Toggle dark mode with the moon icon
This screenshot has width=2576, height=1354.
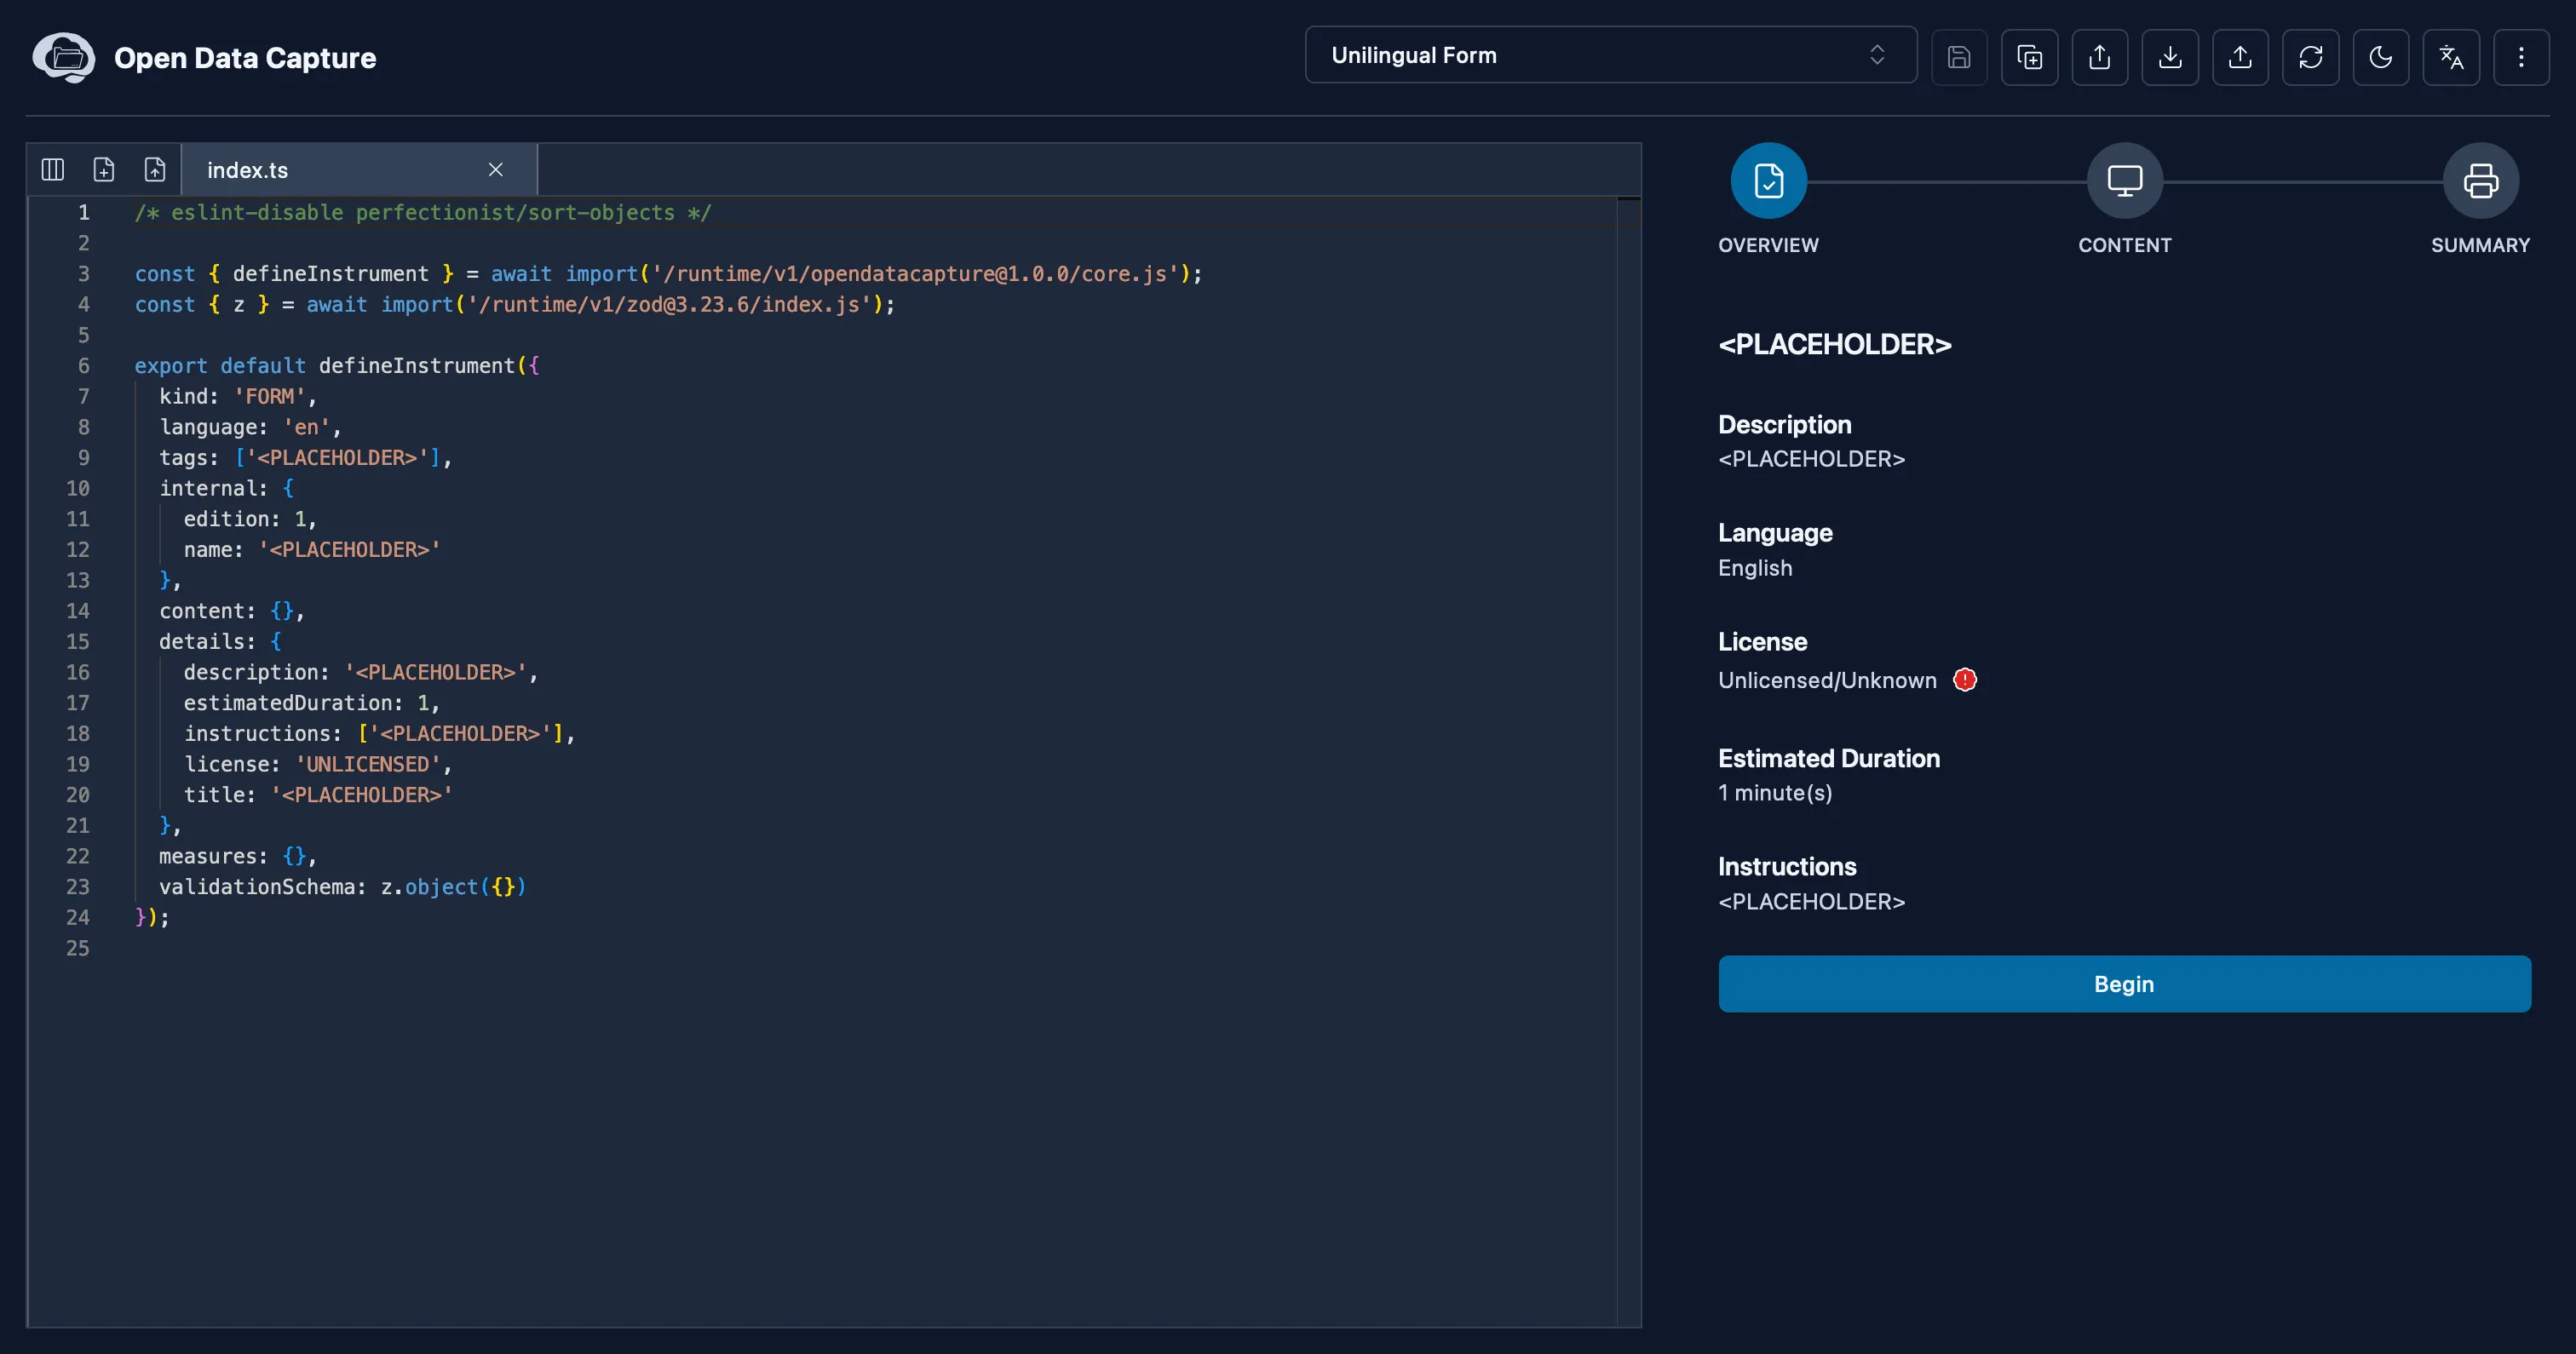(2381, 57)
